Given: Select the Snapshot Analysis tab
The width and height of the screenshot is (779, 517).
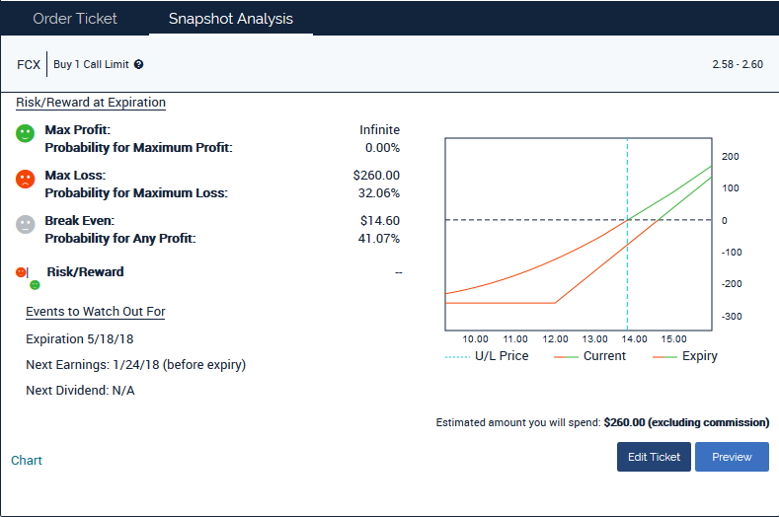Looking at the screenshot, I should tap(230, 19).
